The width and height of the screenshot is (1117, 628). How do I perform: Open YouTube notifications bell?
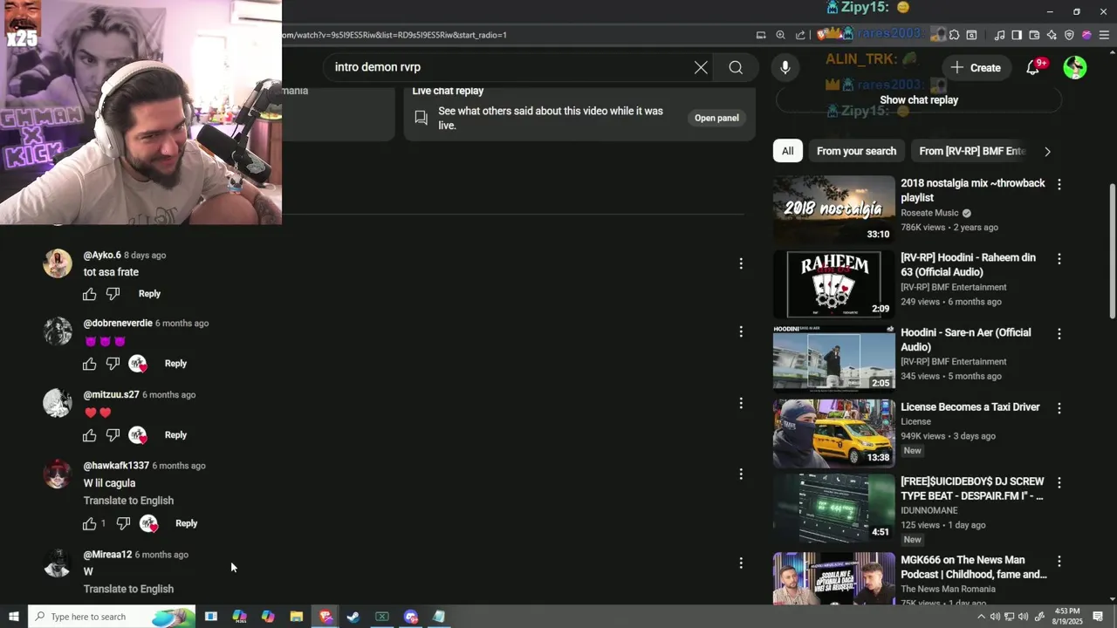pyautogui.click(x=1033, y=67)
